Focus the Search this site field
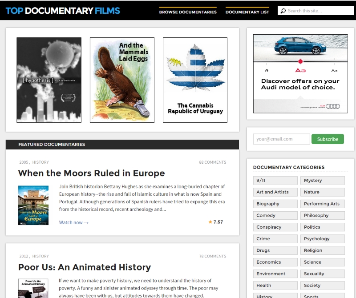 pyautogui.click(x=316, y=11)
